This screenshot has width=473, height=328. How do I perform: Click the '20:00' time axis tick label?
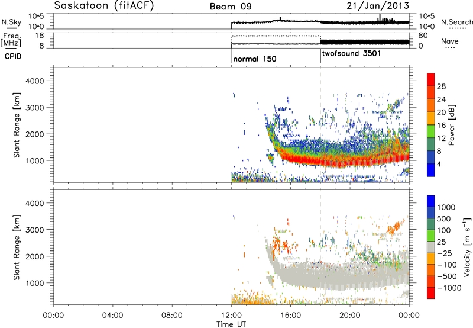350,316
